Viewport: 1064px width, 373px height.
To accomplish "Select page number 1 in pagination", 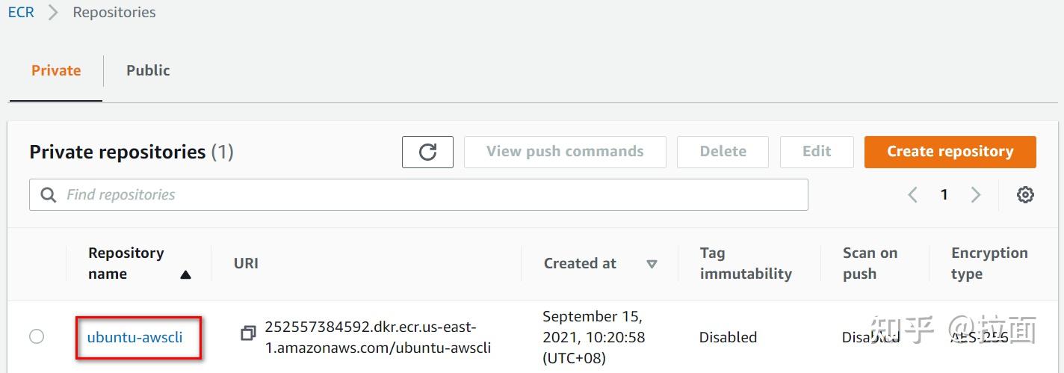I will tap(944, 195).
